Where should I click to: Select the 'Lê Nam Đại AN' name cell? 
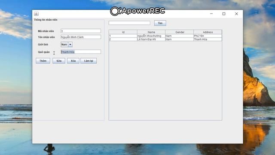[x=151, y=39]
